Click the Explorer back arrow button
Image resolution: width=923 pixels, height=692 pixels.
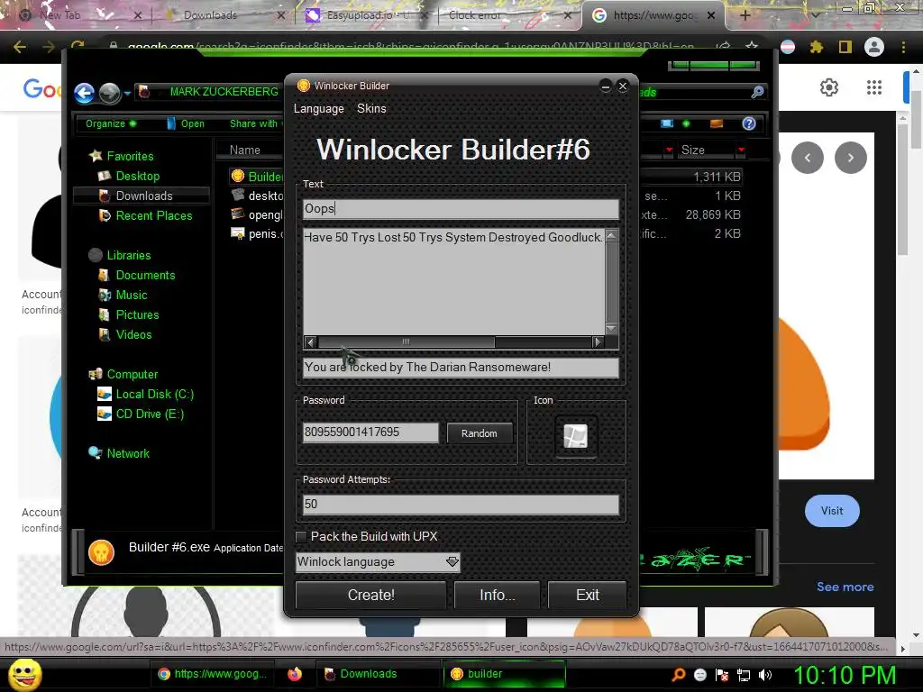(x=84, y=93)
